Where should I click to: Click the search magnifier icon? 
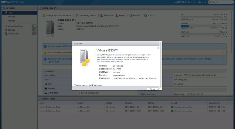(x=210, y=2)
